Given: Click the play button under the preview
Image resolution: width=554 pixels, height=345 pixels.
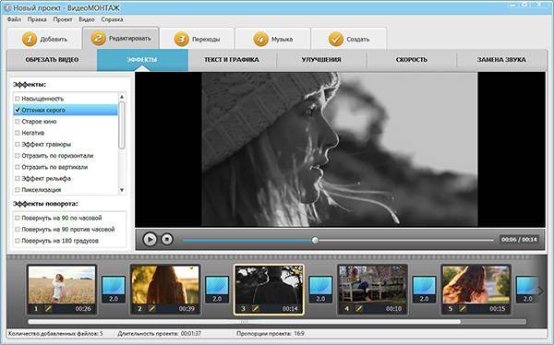Looking at the screenshot, I should coord(150,240).
